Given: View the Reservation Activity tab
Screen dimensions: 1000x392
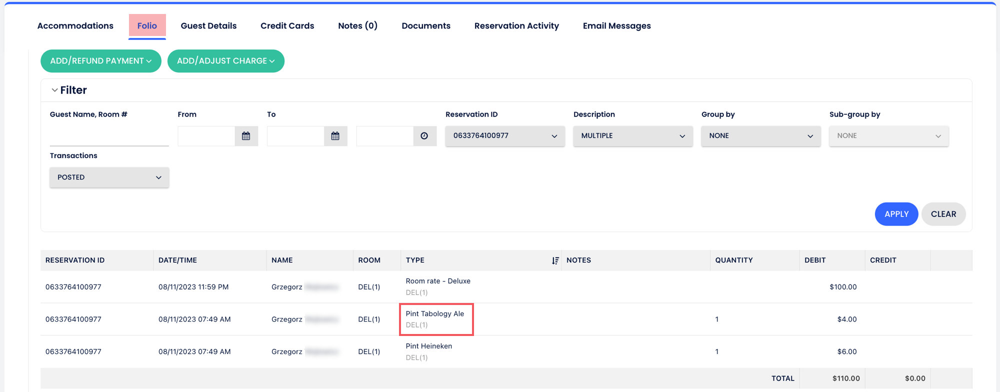Looking at the screenshot, I should click(x=516, y=26).
